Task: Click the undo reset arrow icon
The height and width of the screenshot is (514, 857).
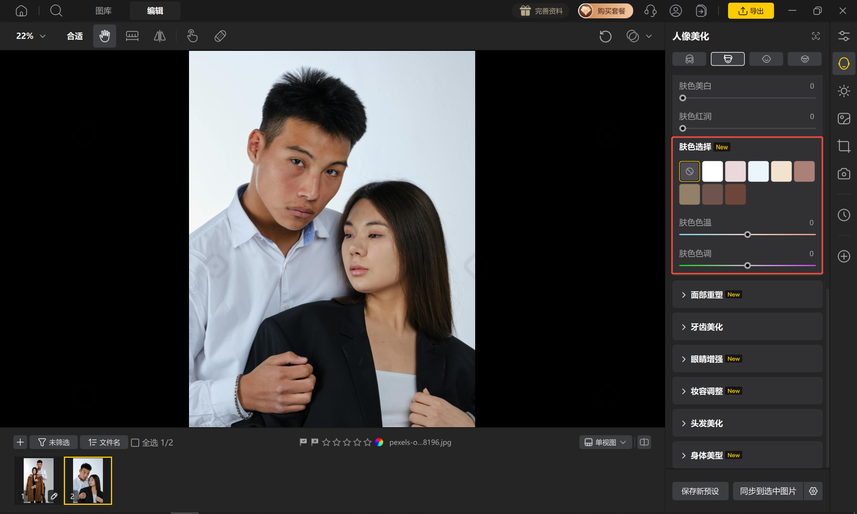Action: pyautogui.click(x=605, y=36)
